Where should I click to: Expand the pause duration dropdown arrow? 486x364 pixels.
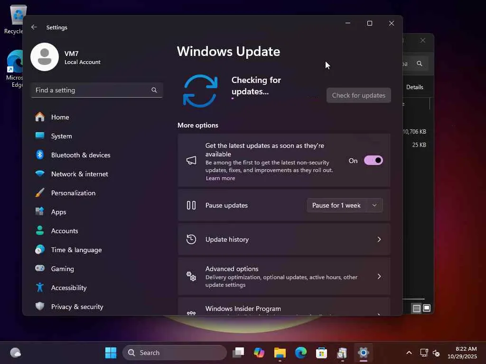pyautogui.click(x=374, y=205)
